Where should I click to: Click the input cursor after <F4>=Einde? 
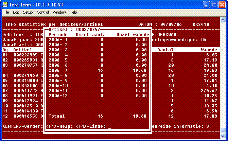click(110, 126)
